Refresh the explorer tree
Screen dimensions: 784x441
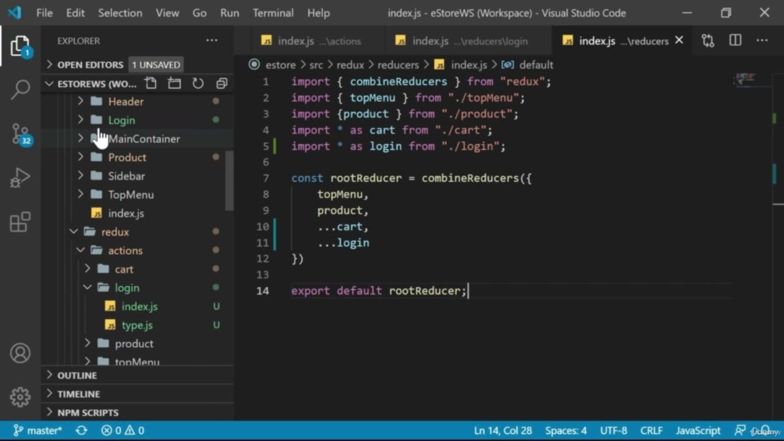pyautogui.click(x=198, y=83)
